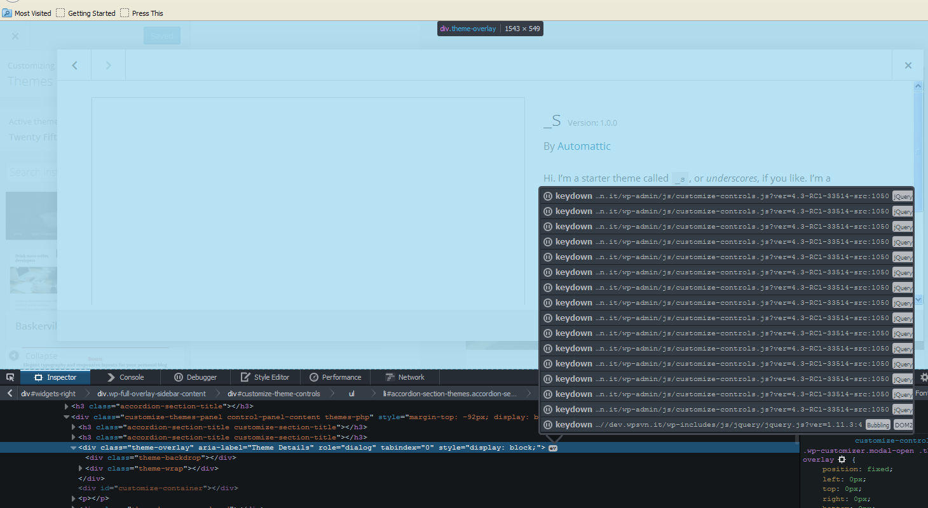Viewport: 928px width, 508px height.
Task: Activate the element picker icon in devtools
Action: click(10, 377)
